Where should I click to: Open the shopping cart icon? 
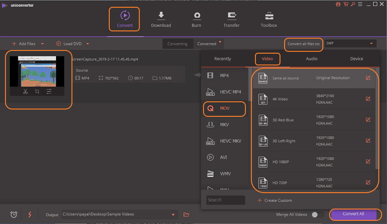346,4
